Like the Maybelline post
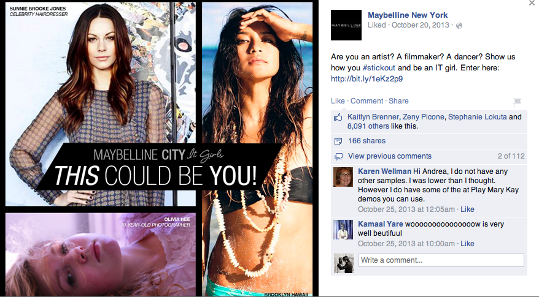The image size is (539, 297). click(338, 101)
